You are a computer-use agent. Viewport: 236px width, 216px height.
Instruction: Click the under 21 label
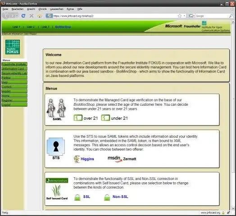coord(119,118)
